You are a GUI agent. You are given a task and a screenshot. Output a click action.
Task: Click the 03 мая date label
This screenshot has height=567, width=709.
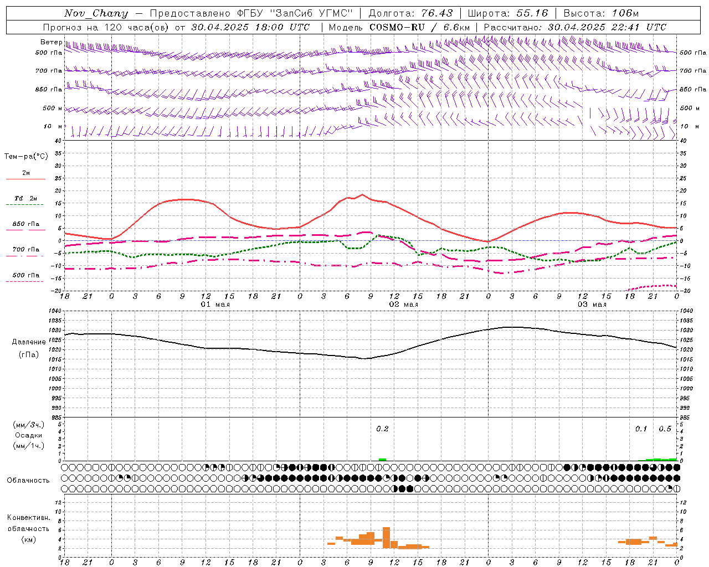pyautogui.click(x=592, y=305)
